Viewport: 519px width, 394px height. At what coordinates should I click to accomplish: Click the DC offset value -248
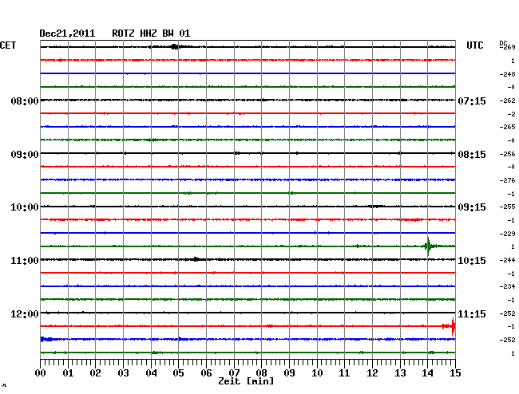click(x=507, y=74)
